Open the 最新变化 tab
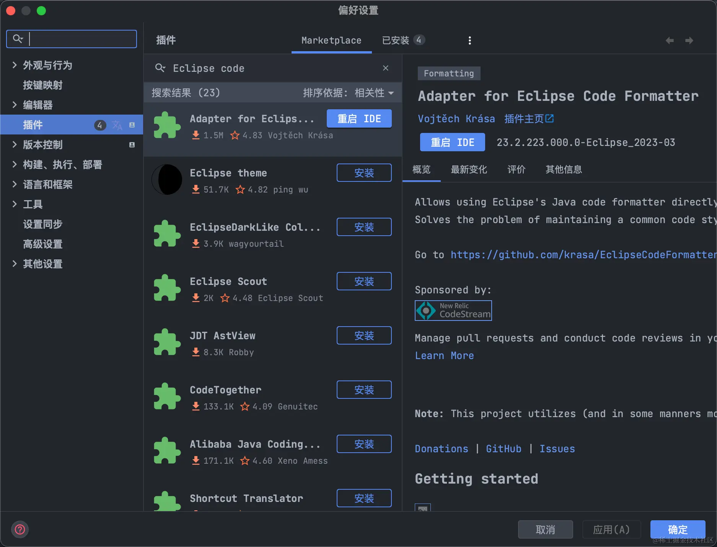The height and width of the screenshot is (547, 717). point(469,170)
